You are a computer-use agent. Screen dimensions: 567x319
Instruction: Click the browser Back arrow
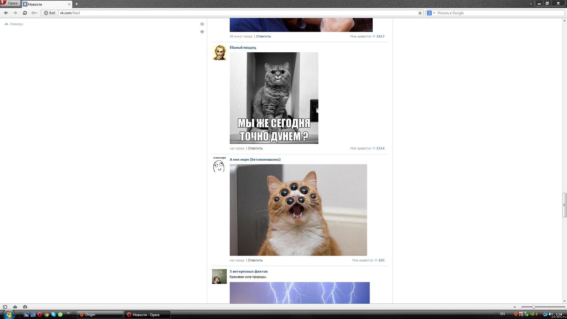pyautogui.click(x=6, y=13)
